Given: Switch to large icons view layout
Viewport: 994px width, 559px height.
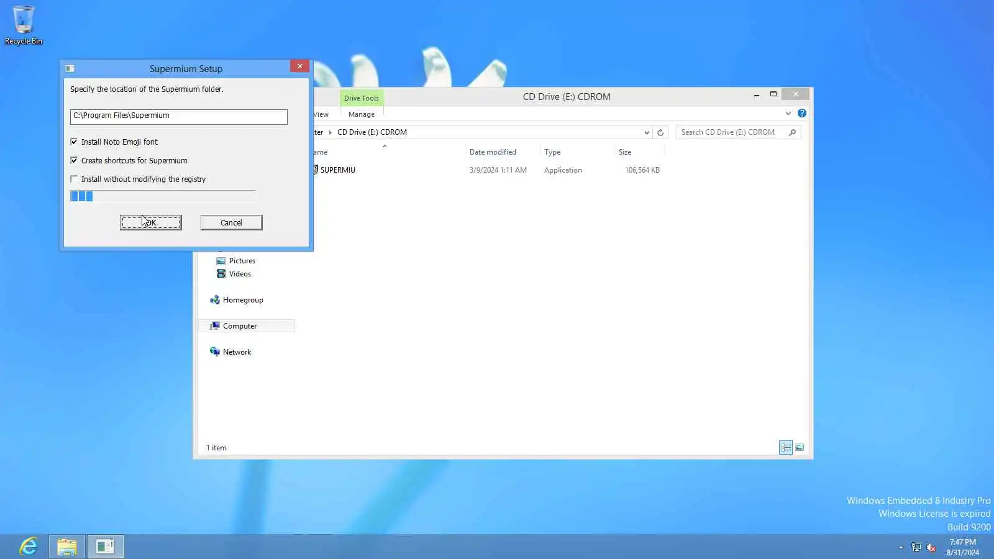Looking at the screenshot, I should point(800,447).
